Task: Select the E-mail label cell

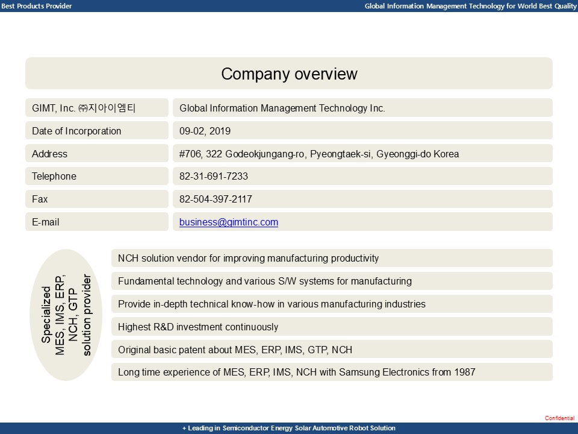Action: [x=96, y=222]
